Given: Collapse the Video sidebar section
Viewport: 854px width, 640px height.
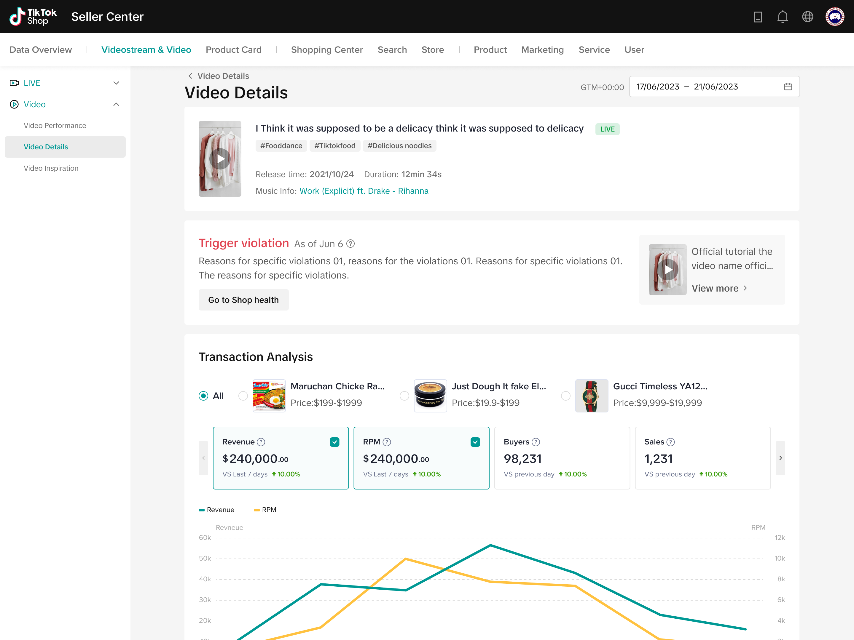Looking at the screenshot, I should pos(116,105).
